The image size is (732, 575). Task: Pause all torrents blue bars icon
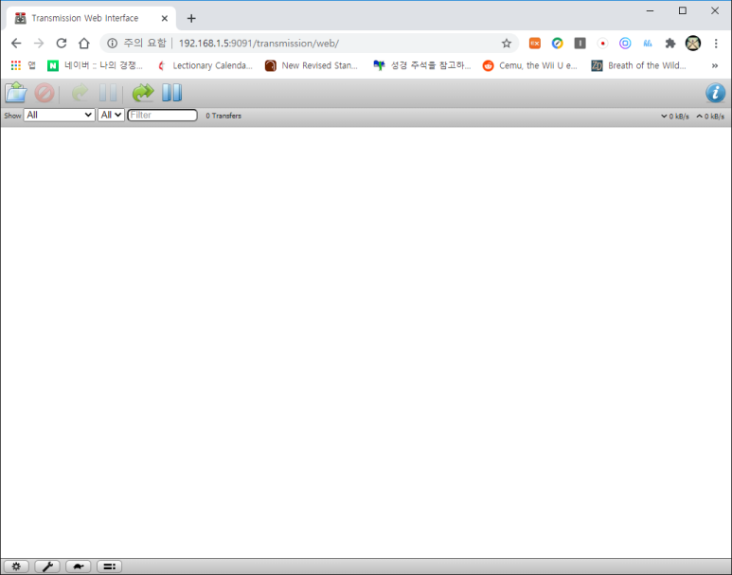point(171,93)
